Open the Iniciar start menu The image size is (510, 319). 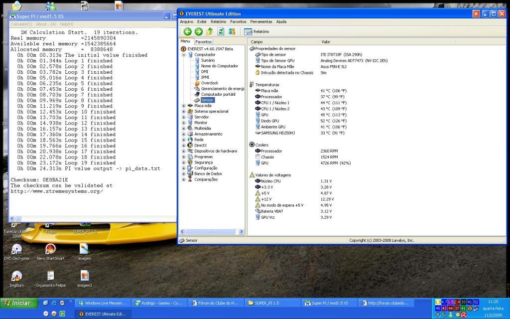[x=19, y=303]
